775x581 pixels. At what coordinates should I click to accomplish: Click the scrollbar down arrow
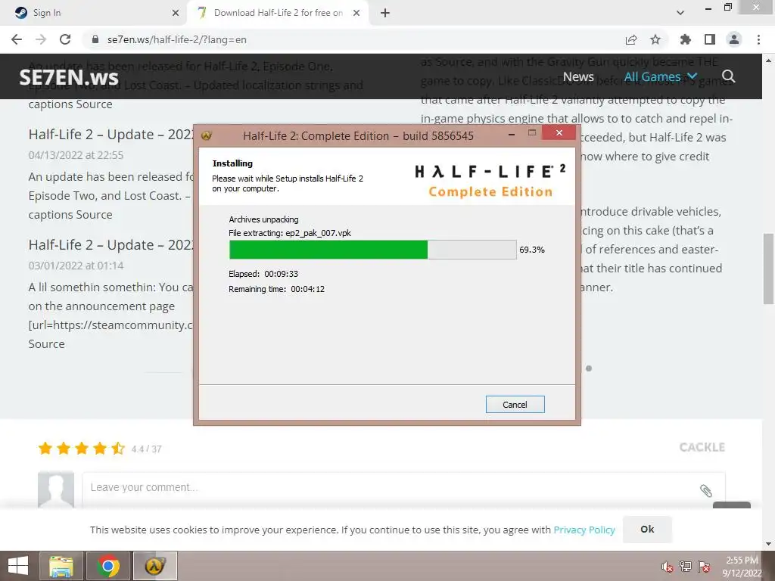(x=768, y=545)
